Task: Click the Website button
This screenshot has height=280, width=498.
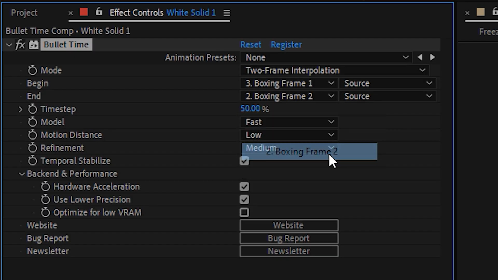Action: [x=288, y=225]
